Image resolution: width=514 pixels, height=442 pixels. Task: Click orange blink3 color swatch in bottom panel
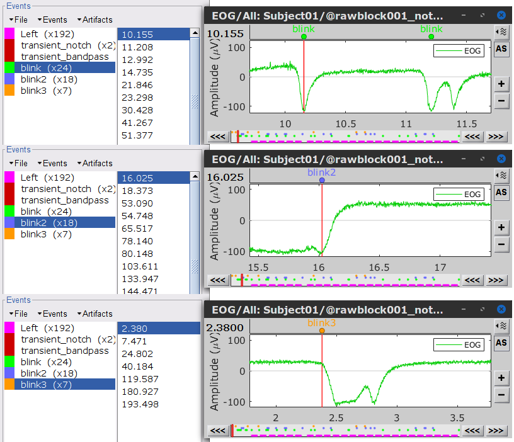[9, 385]
